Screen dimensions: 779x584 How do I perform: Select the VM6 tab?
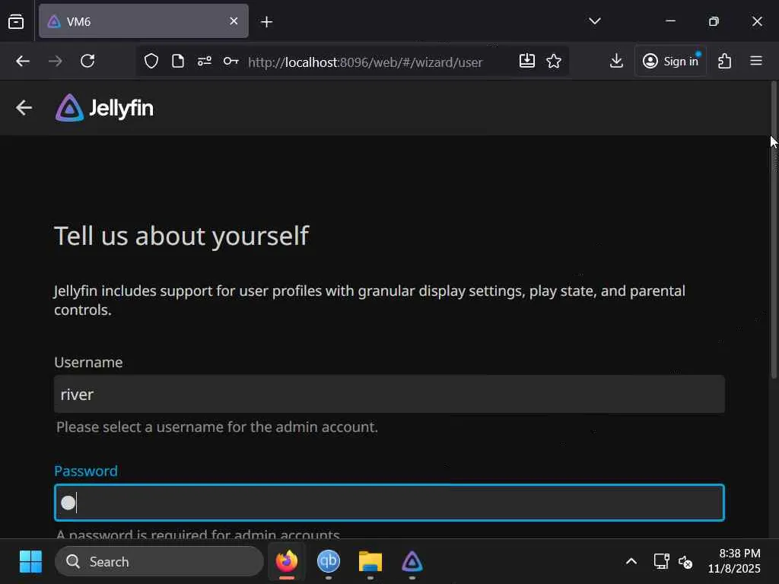(144, 21)
